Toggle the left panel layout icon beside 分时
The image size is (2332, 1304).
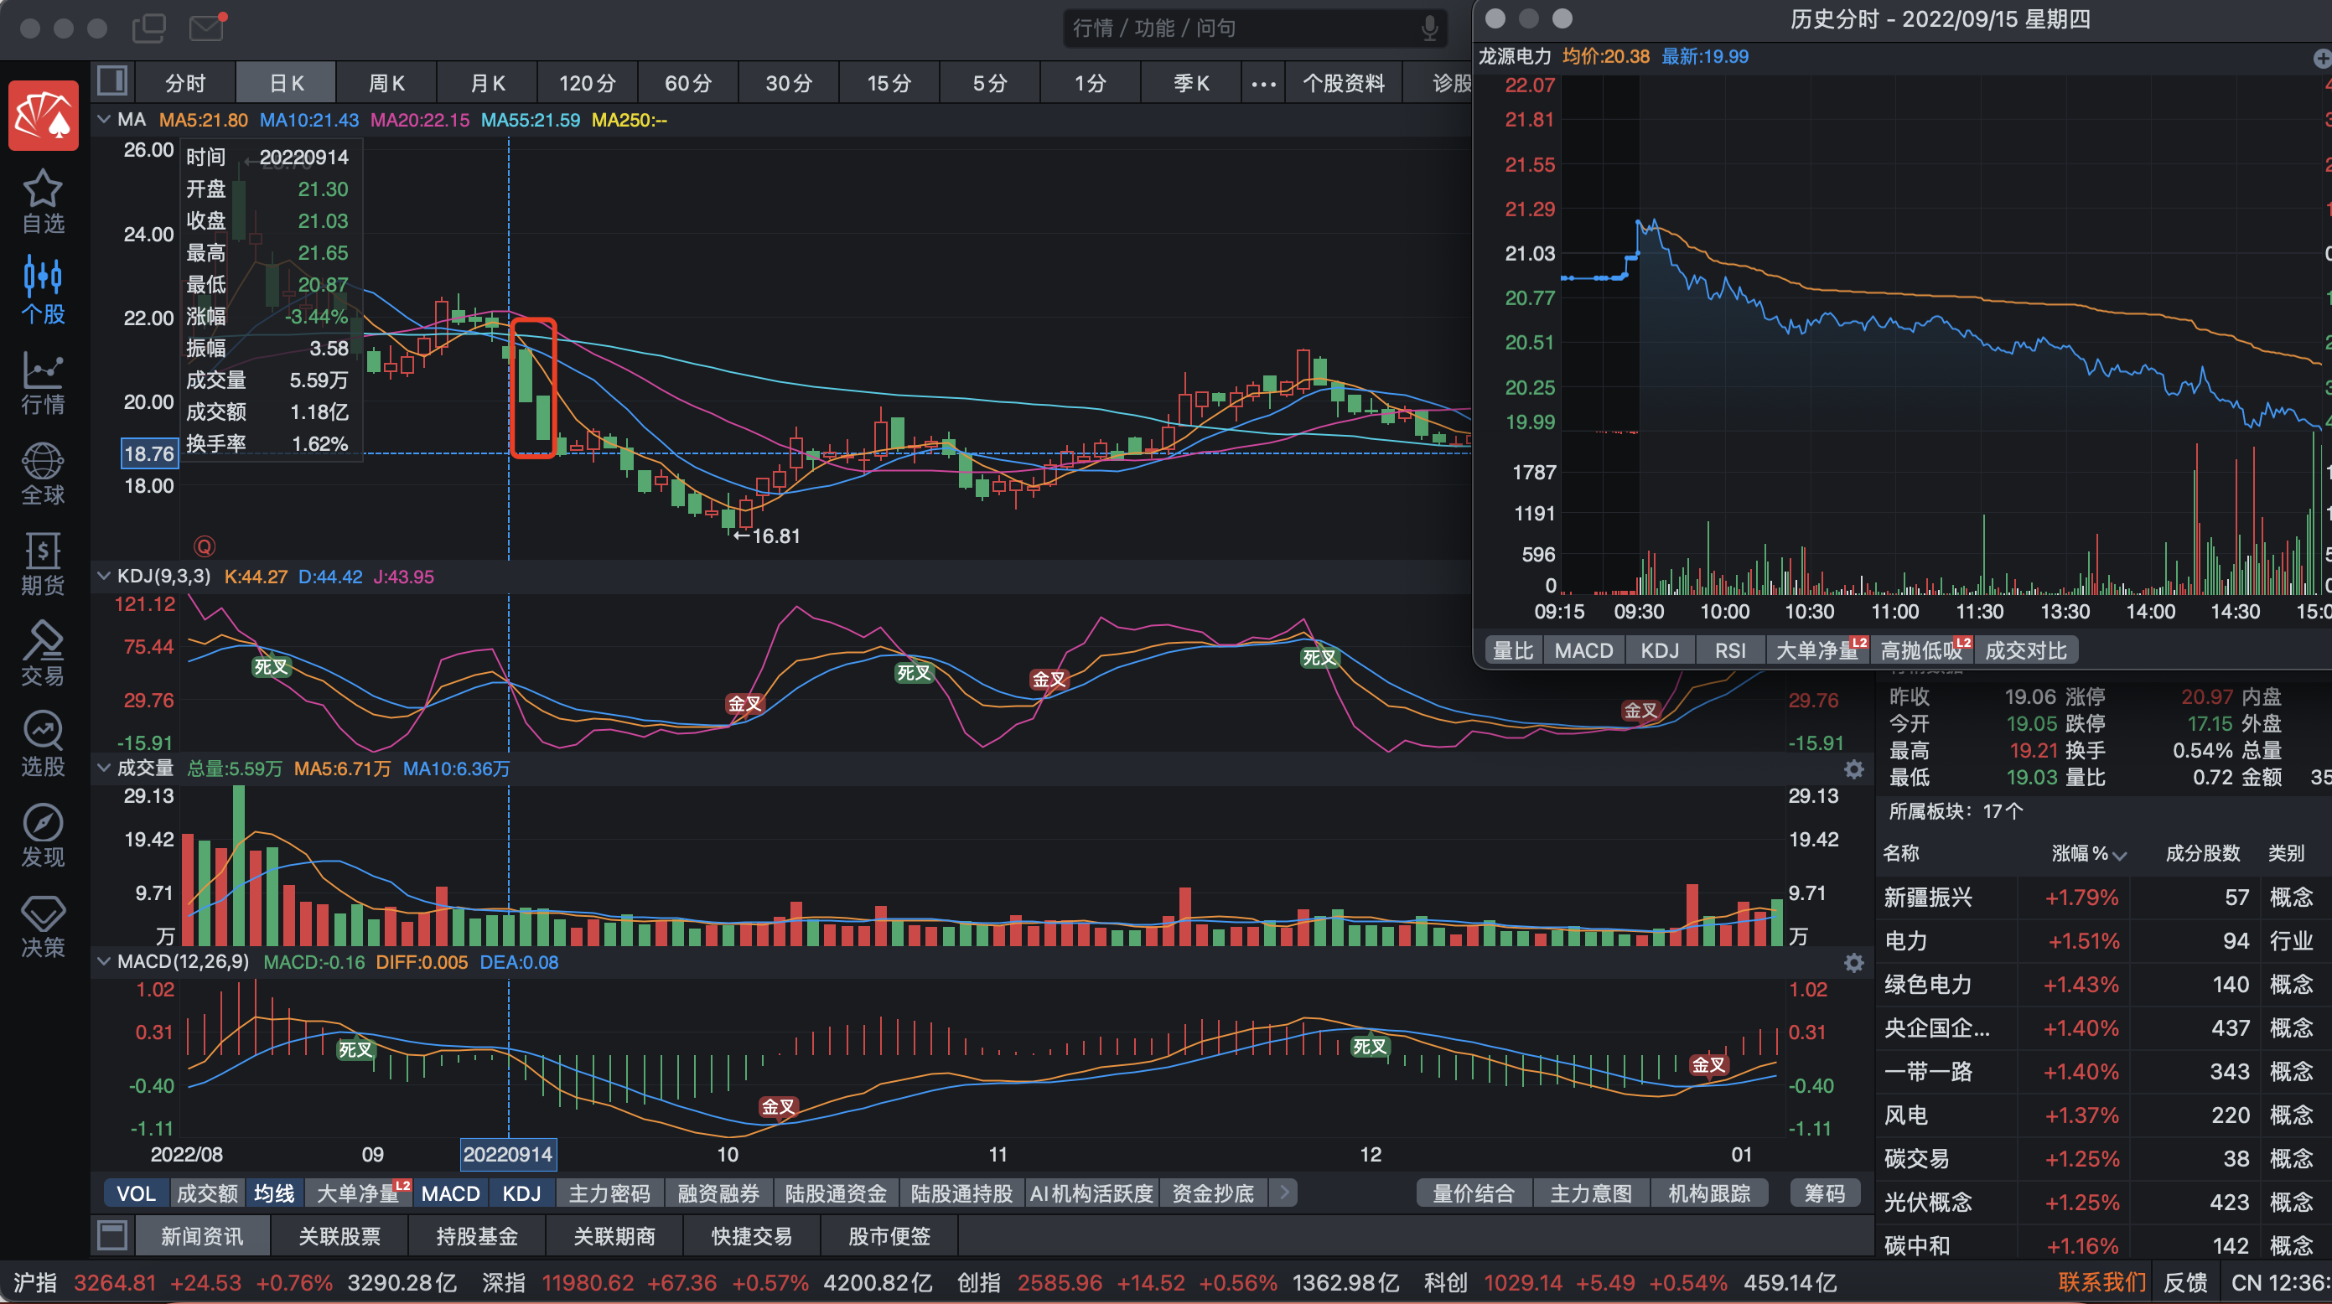tap(112, 81)
